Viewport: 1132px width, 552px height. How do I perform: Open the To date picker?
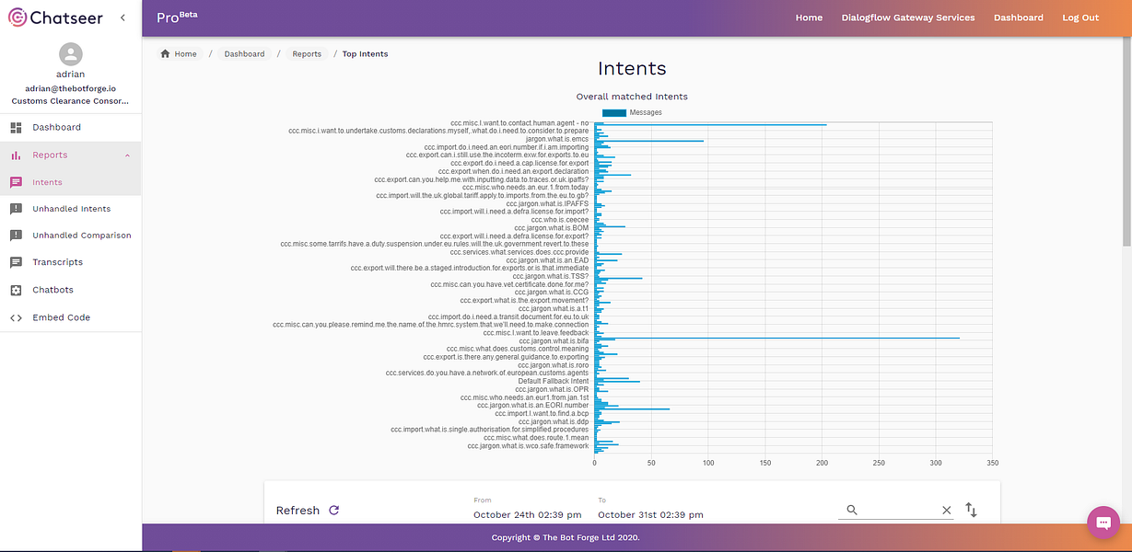point(650,514)
